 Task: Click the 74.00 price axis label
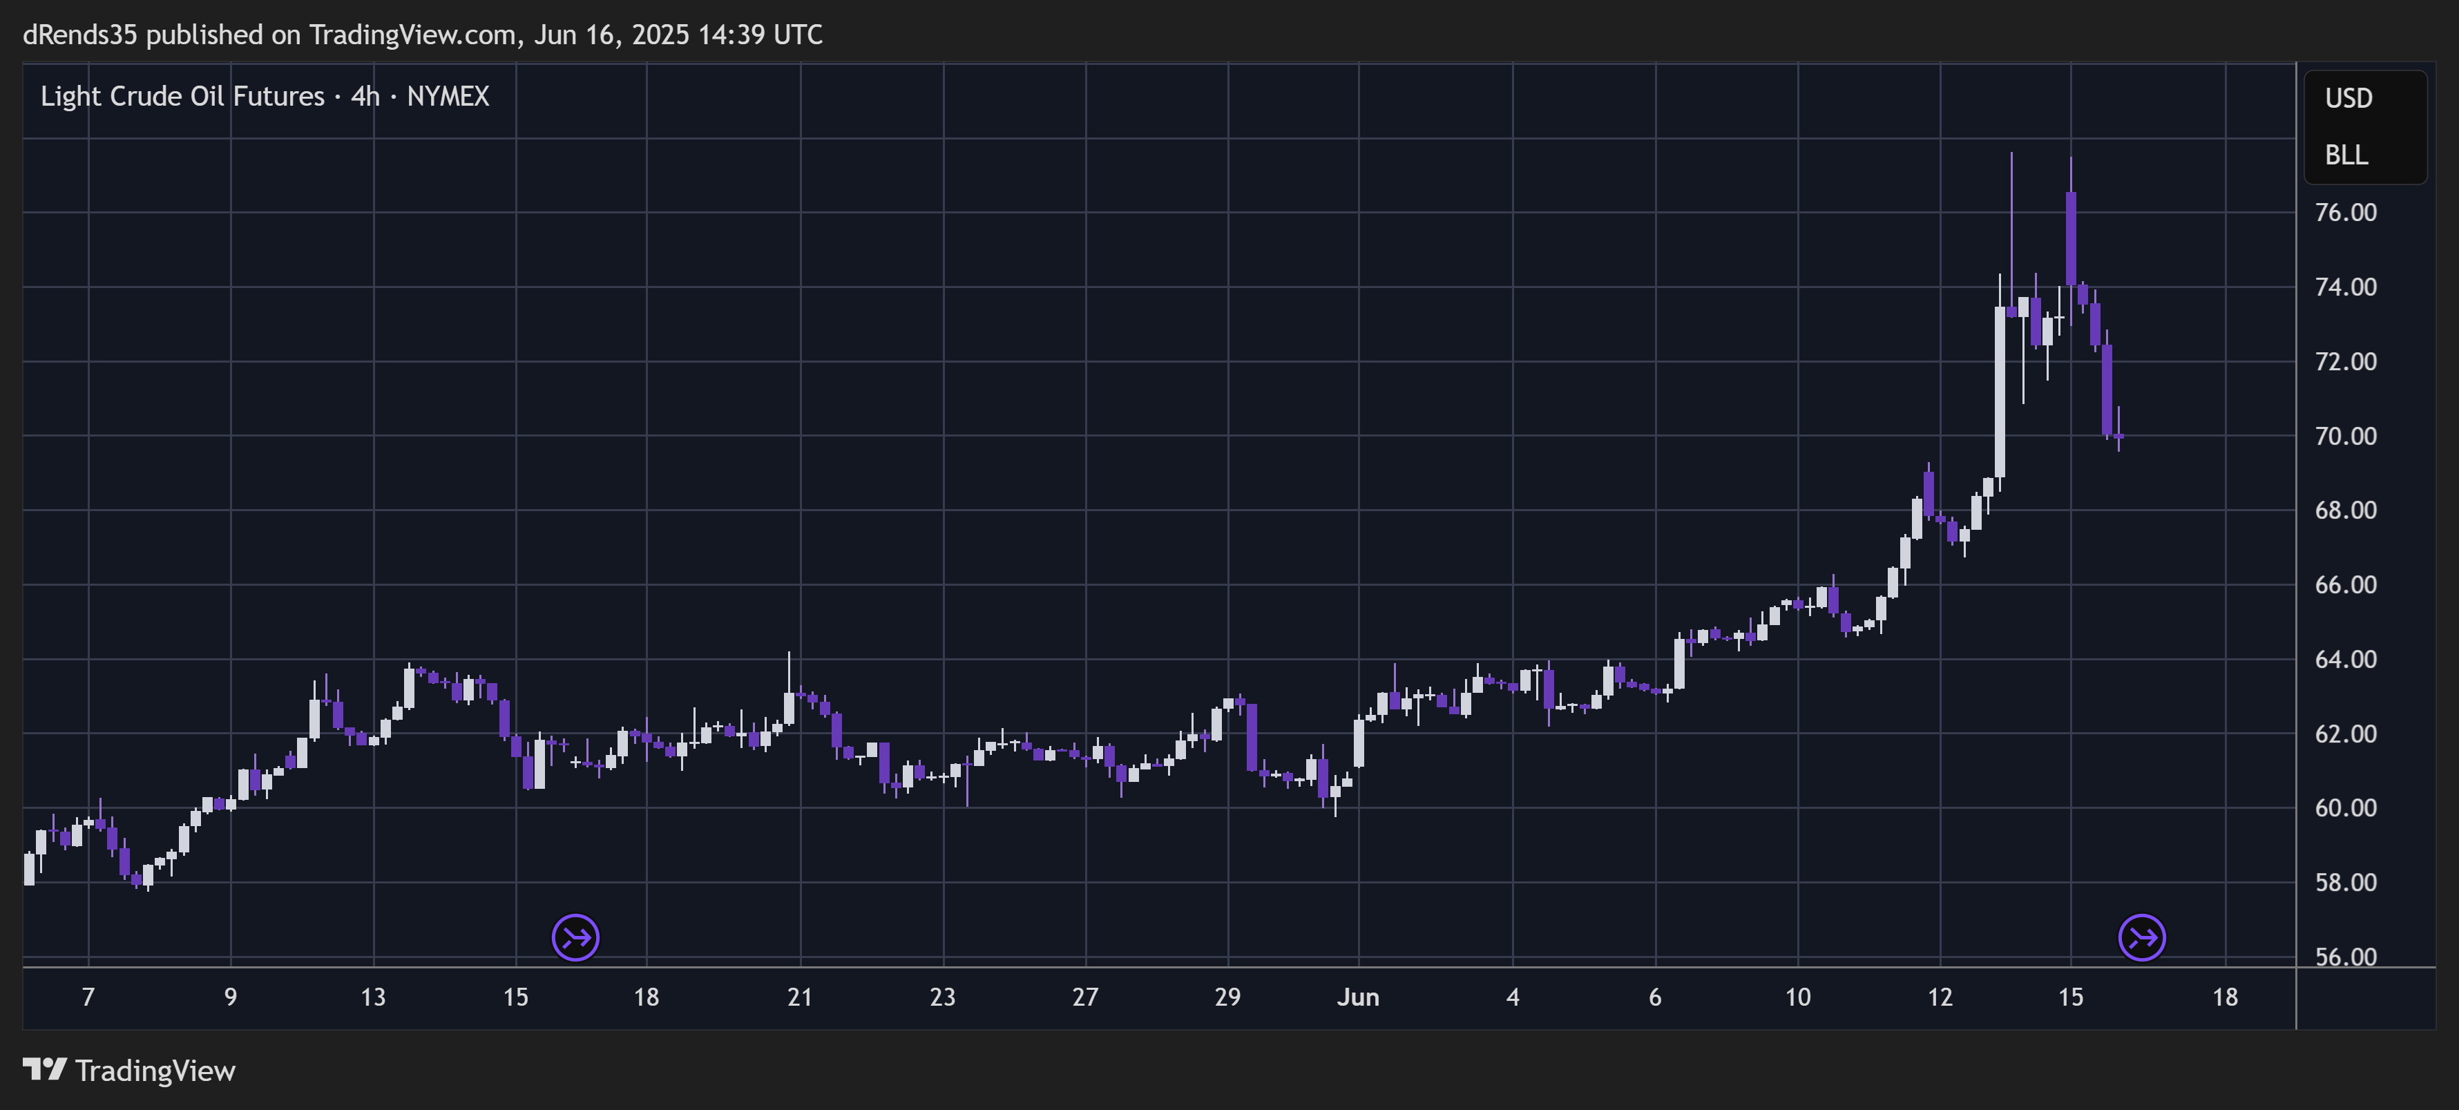(x=2346, y=287)
